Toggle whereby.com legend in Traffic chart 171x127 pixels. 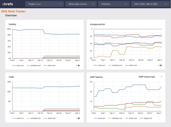[34, 118]
